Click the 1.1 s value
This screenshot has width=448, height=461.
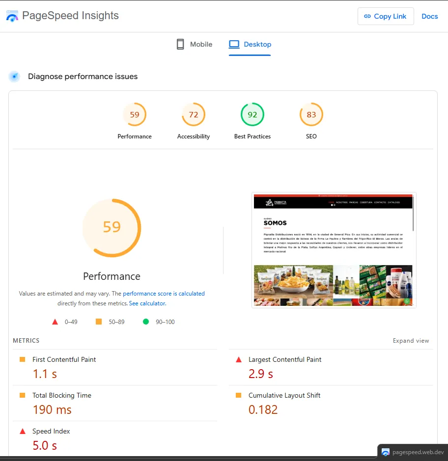pyautogui.click(x=45, y=374)
